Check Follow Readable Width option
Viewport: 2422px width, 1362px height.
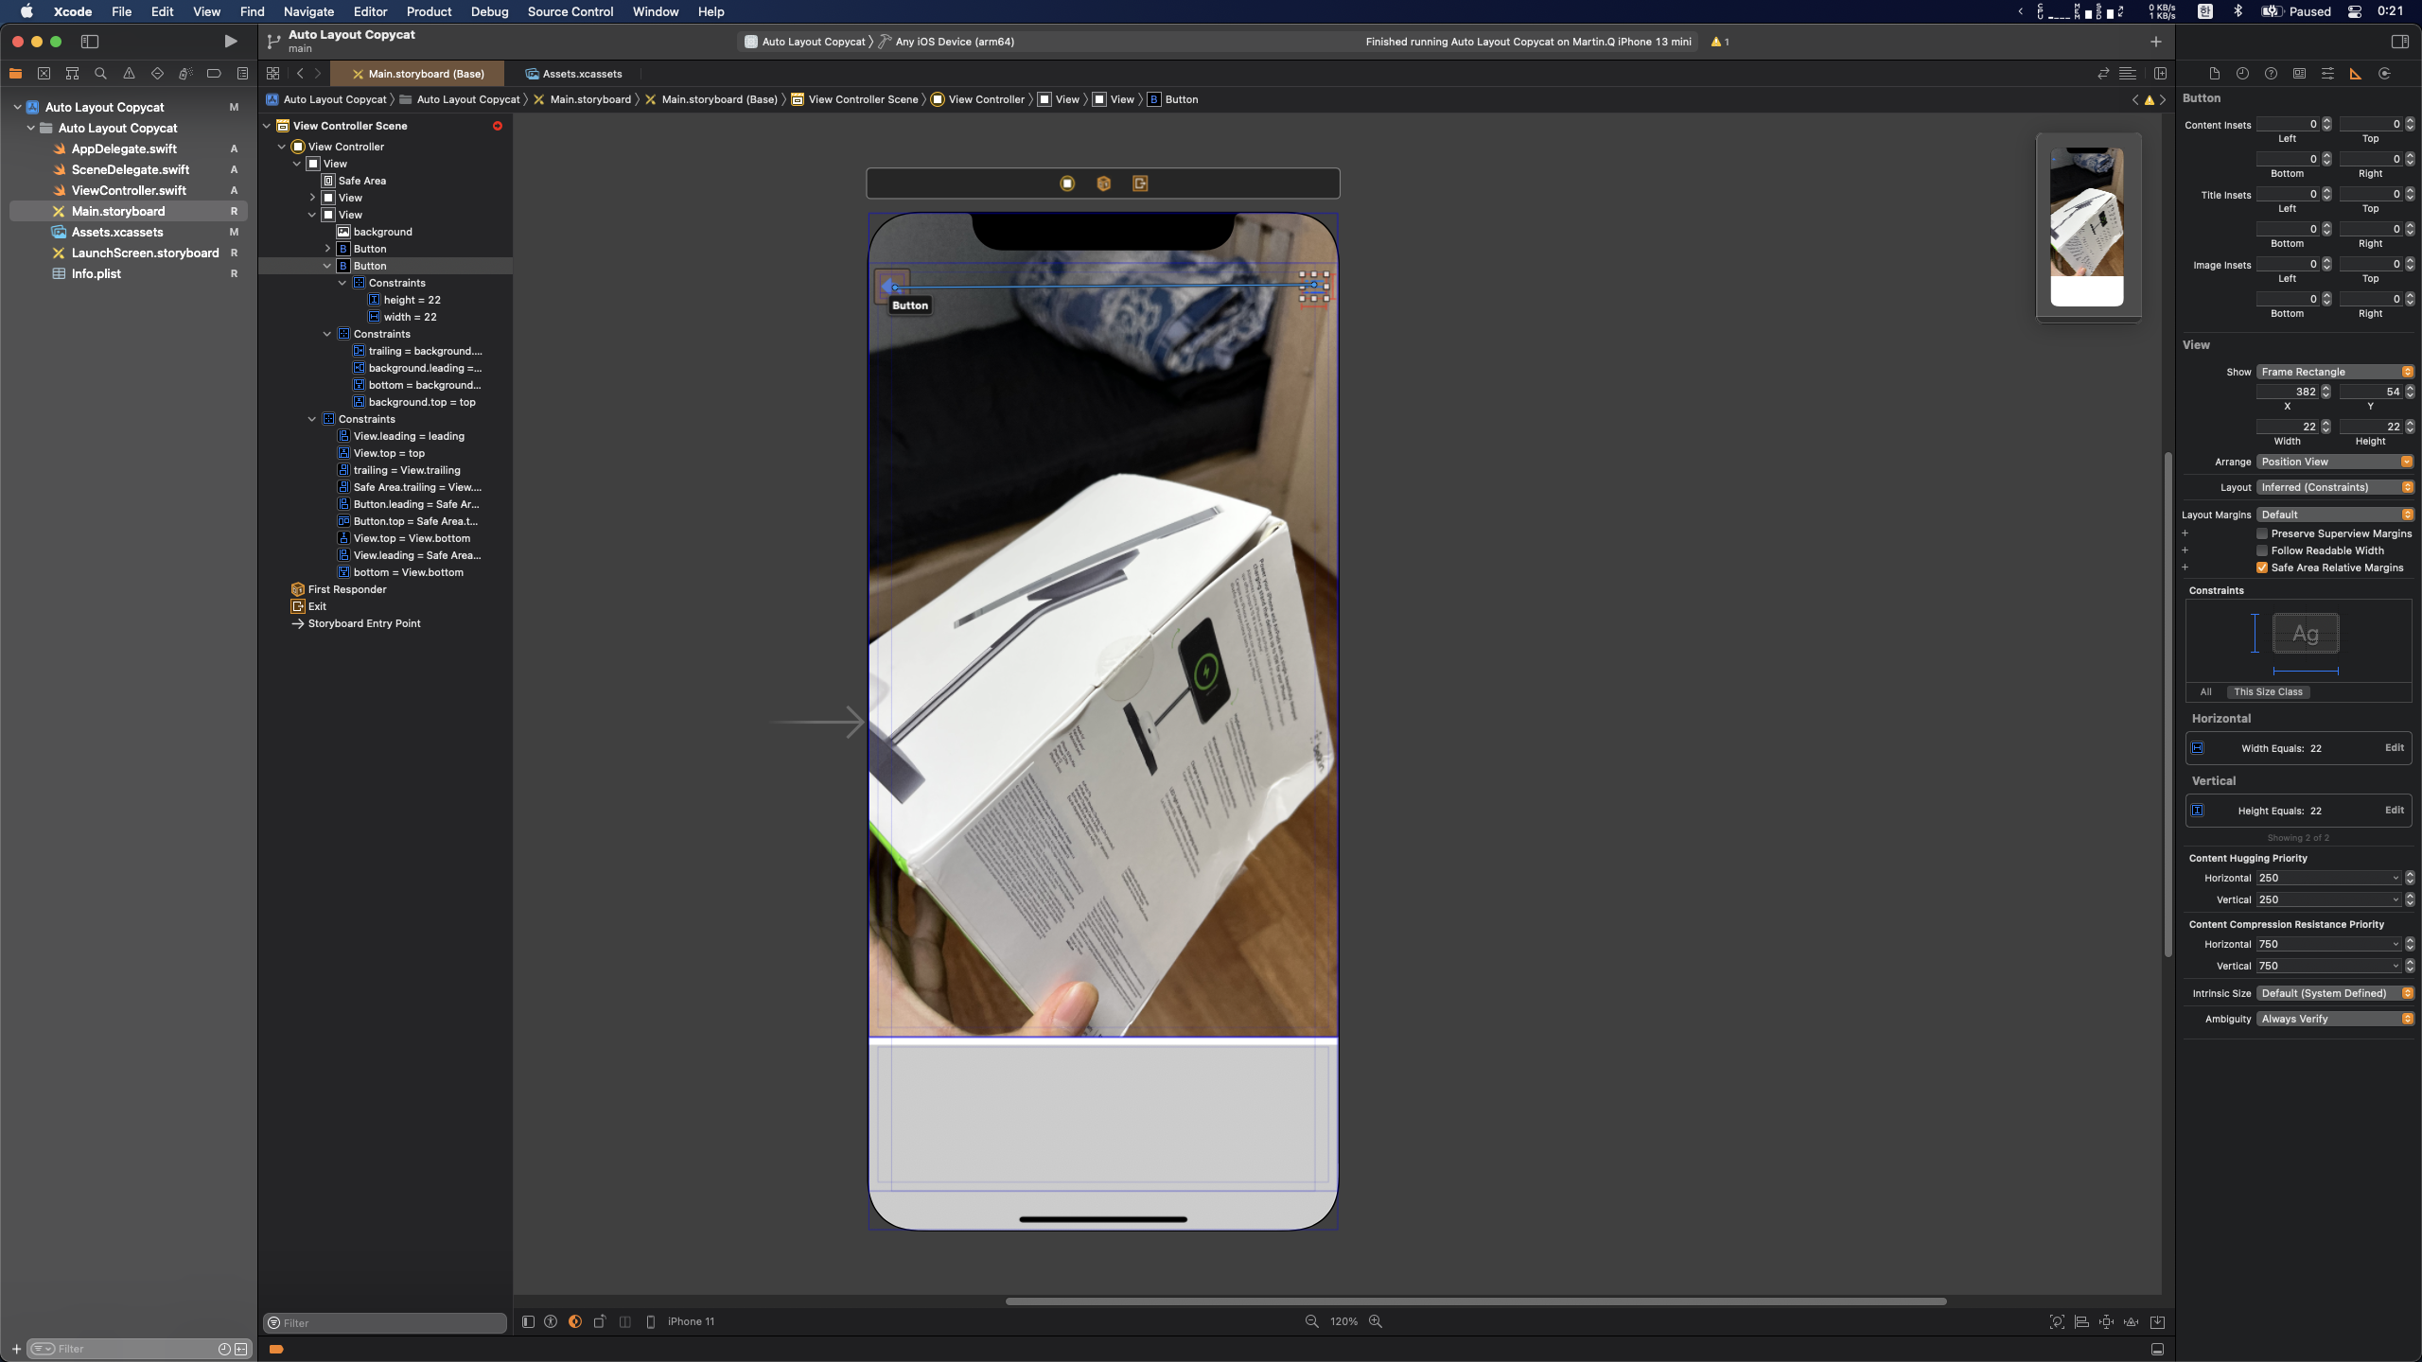[2262, 550]
